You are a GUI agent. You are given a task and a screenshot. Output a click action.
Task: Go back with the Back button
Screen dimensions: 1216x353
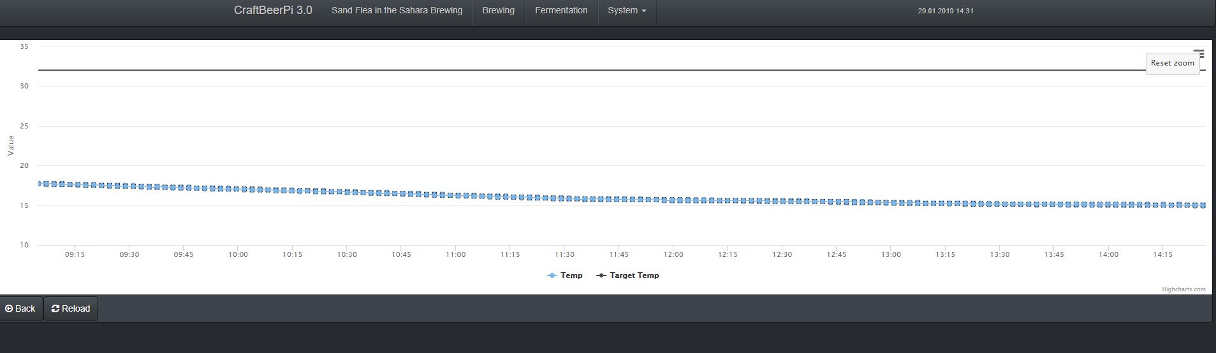click(20, 308)
